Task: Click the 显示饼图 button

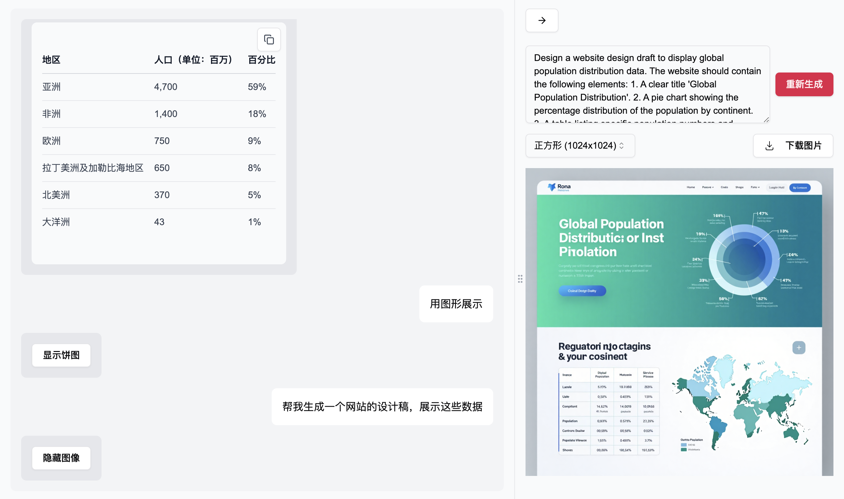Action: (x=61, y=355)
